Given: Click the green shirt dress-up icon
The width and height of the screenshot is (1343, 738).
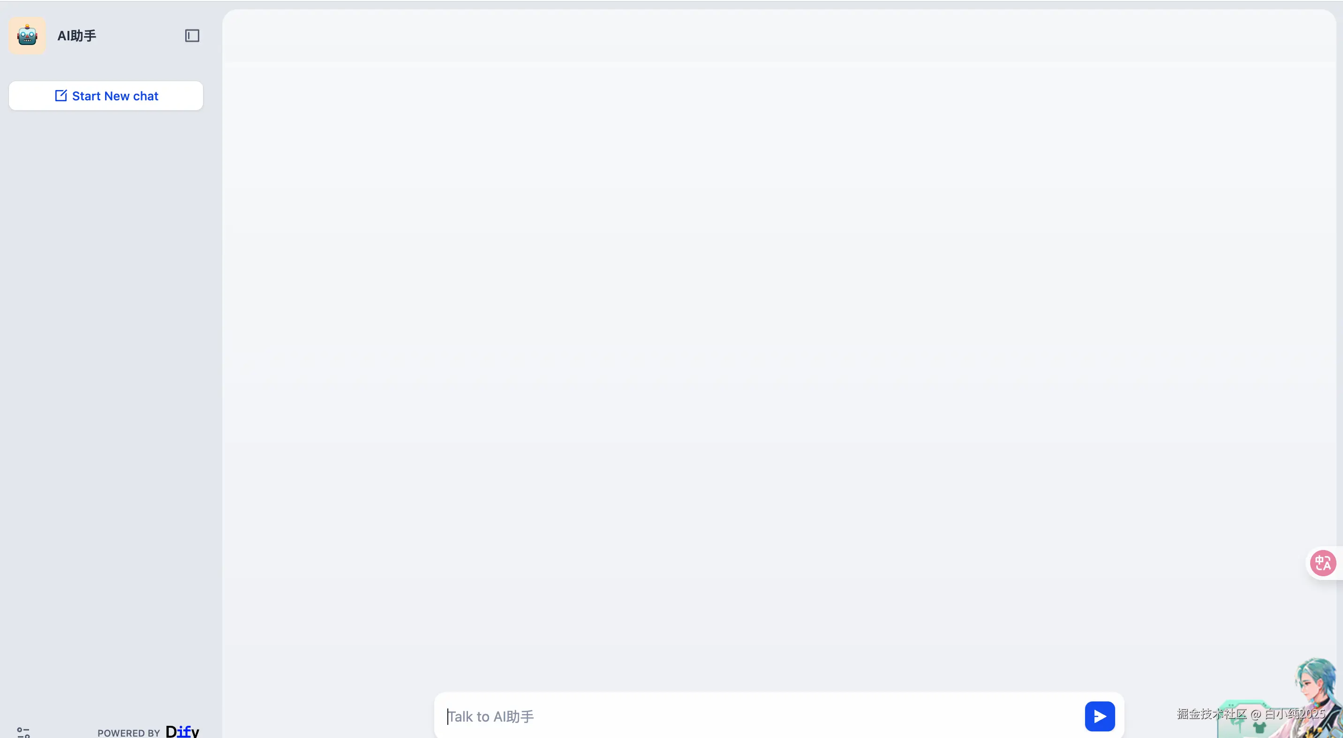Looking at the screenshot, I should pos(1260,727).
